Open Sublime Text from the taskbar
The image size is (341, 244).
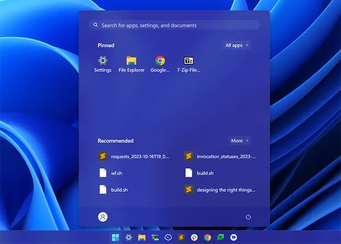[x=181, y=237]
